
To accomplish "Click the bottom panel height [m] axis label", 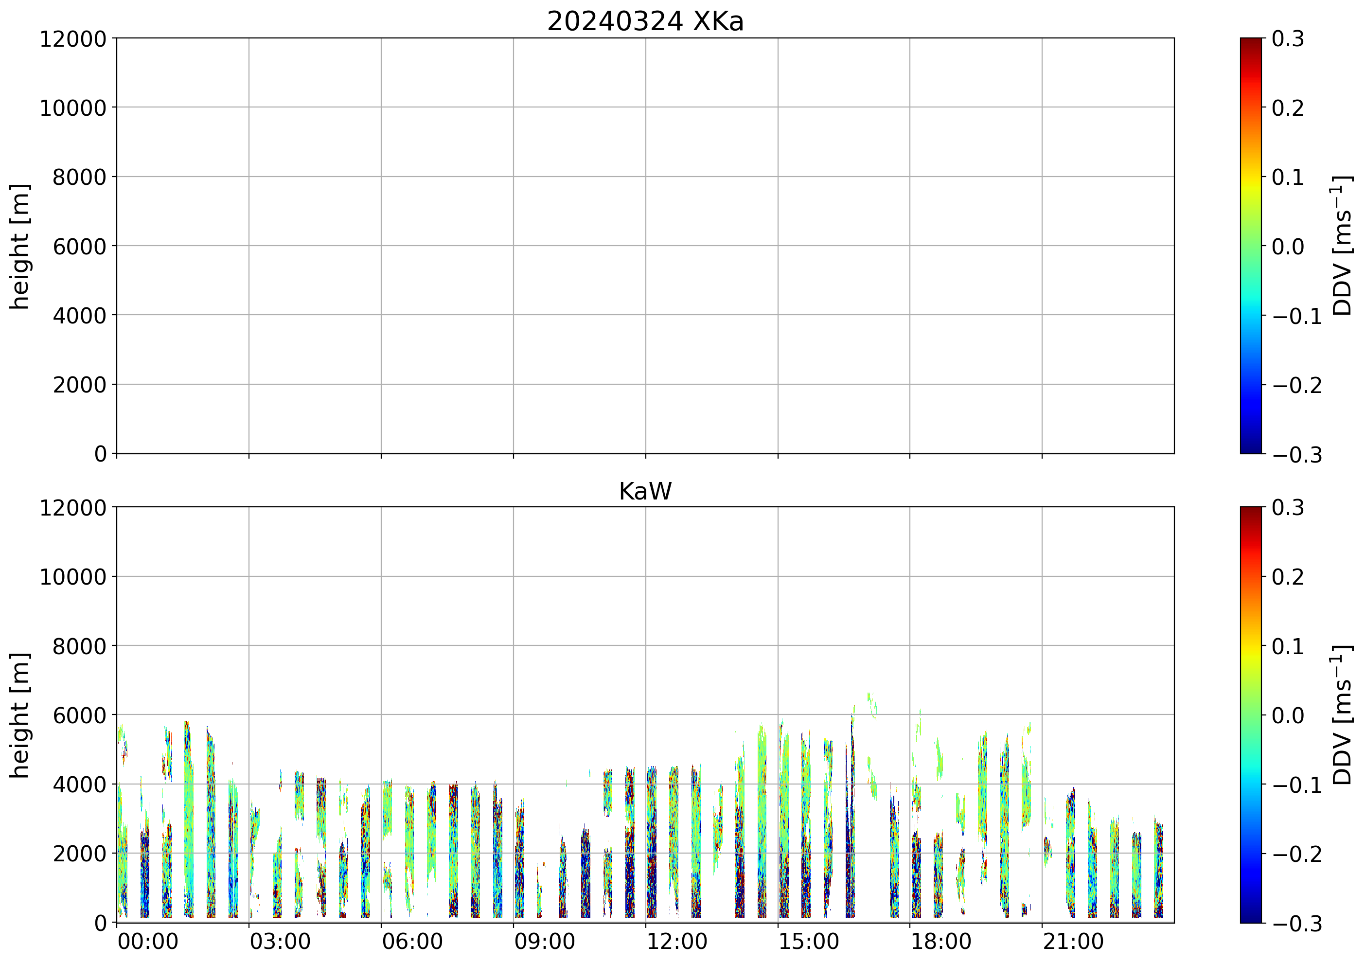I will pyautogui.click(x=19, y=715).
